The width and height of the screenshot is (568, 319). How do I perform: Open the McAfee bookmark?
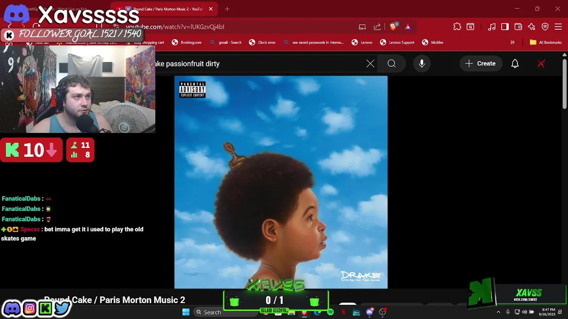[x=433, y=43]
